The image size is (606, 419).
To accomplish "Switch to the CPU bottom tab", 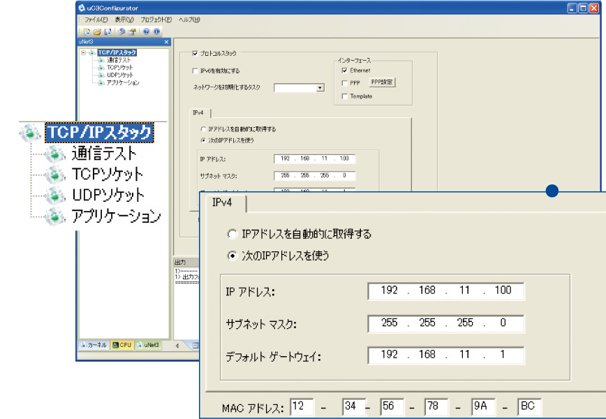I will (x=122, y=345).
